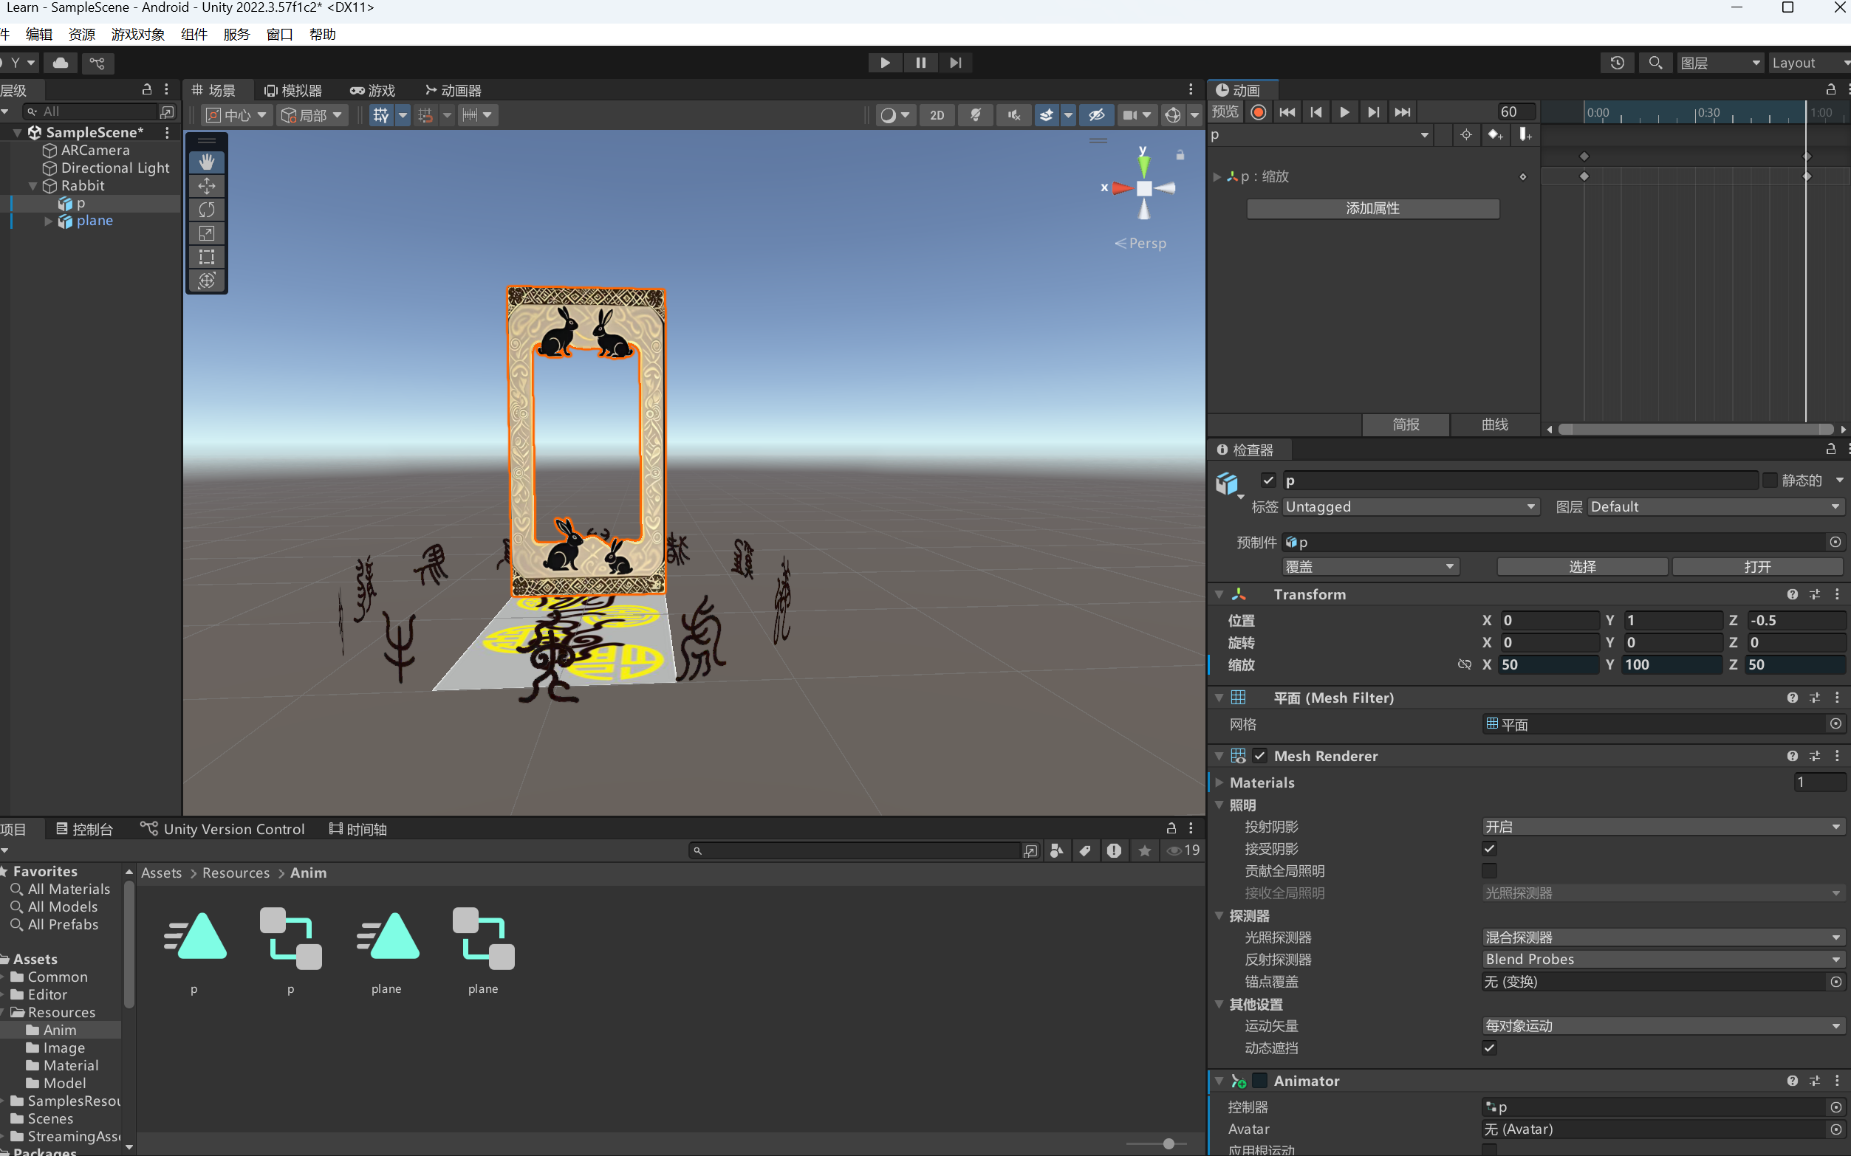Open the Untagged tag dropdown

pyautogui.click(x=1409, y=507)
